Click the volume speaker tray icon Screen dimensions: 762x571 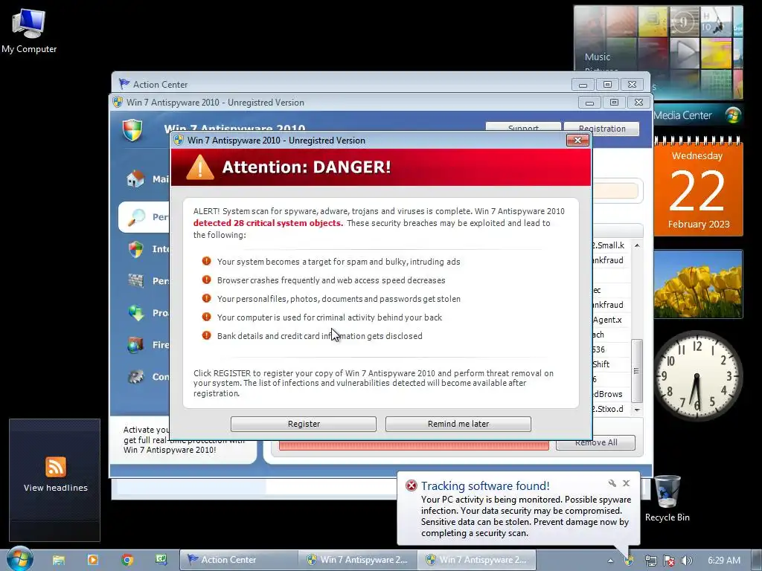click(686, 561)
